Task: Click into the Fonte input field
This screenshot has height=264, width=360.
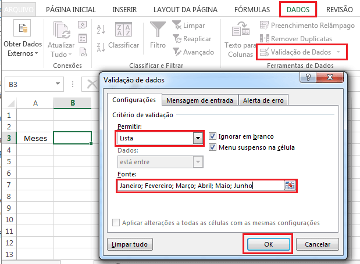Action: click(199, 186)
